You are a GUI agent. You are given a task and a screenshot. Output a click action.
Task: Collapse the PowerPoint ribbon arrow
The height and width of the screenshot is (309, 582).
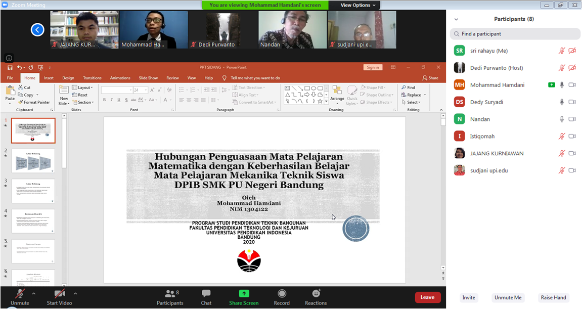[x=441, y=110]
